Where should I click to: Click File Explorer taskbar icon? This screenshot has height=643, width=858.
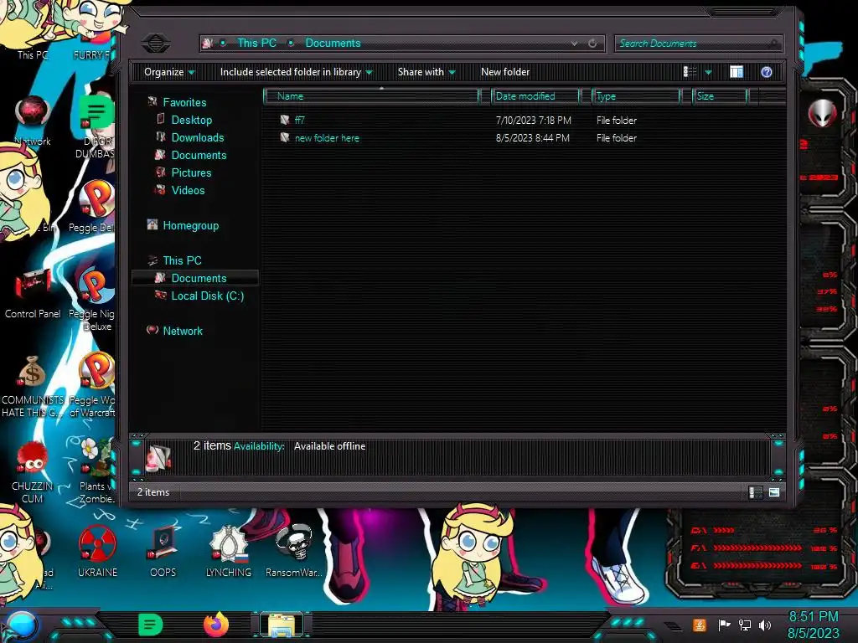pyautogui.click(x=282, y=625)
